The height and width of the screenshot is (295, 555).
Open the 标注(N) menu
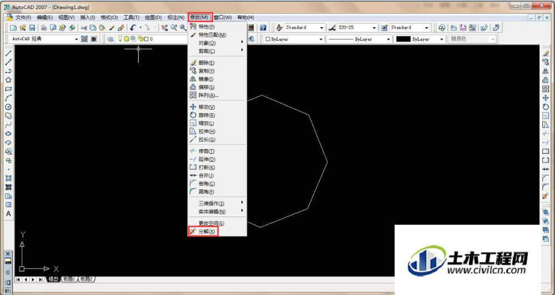[176, 17]
